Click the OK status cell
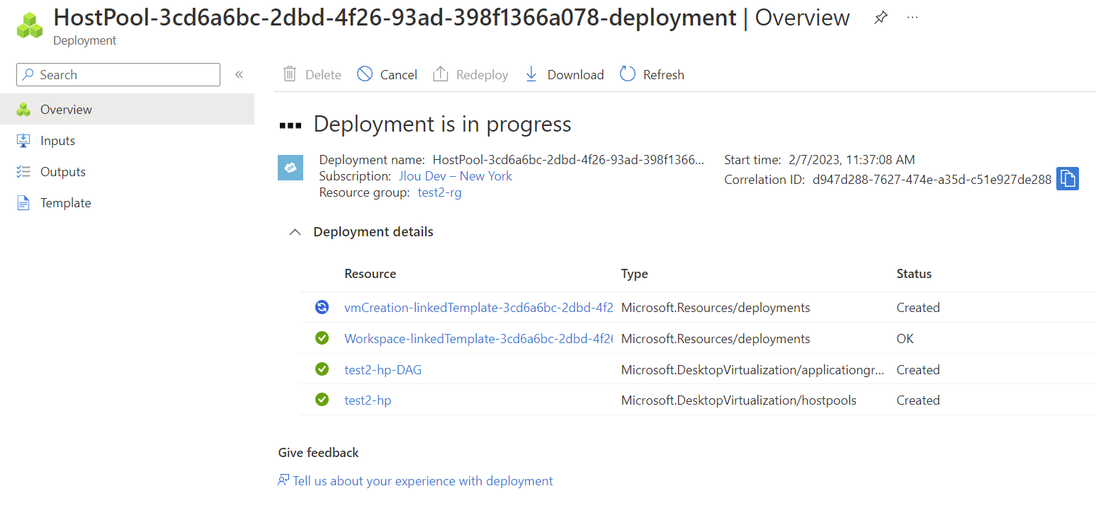 tap(905, 339)
